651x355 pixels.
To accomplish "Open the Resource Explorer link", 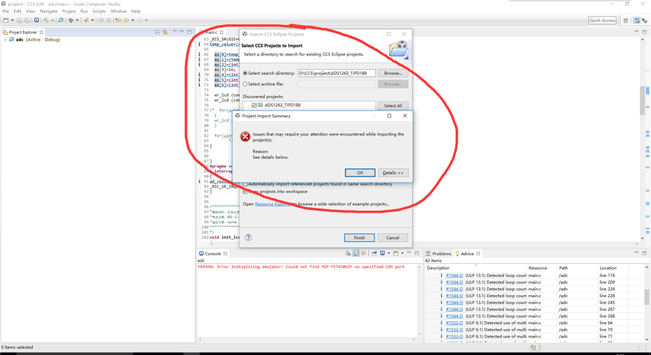I will point(273,204).
